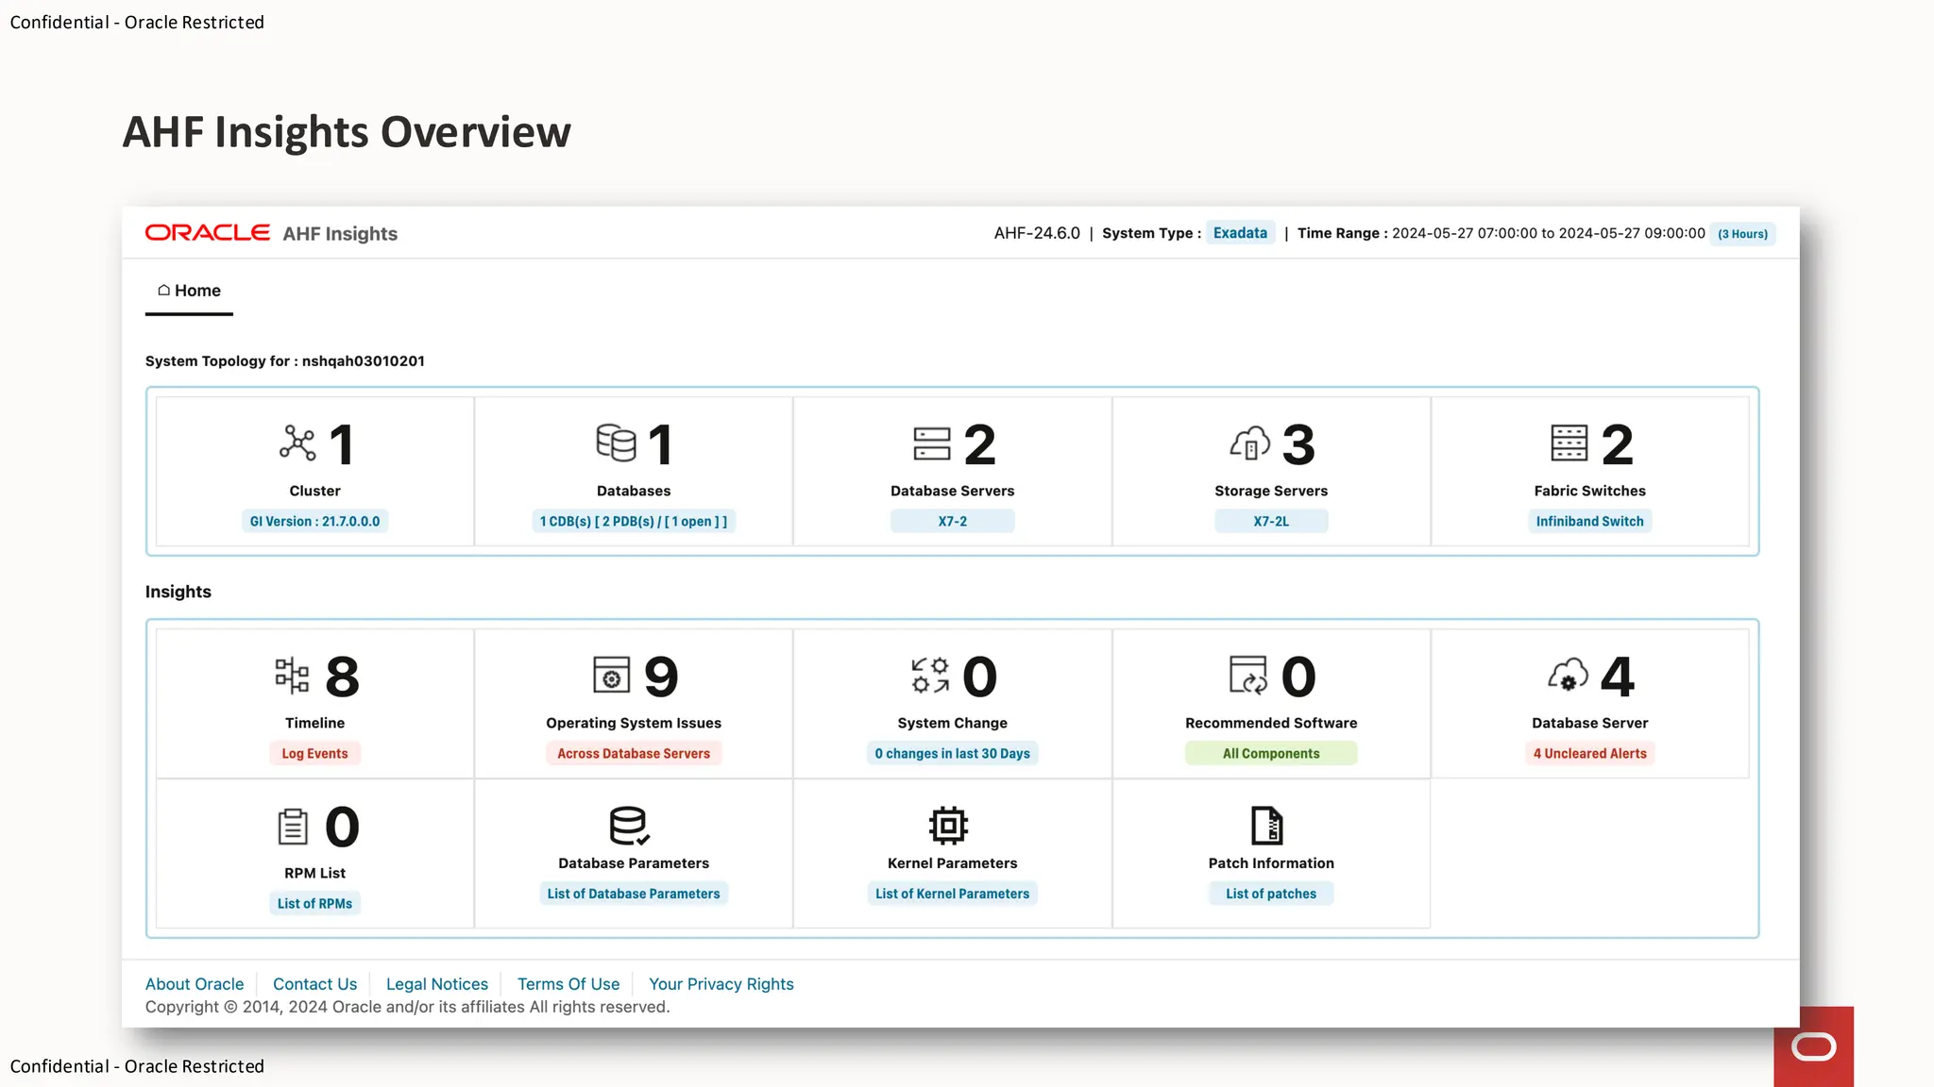Open the System Change arrows icon
Screen dimensions: 1934x1087
(x=930, y=676)
